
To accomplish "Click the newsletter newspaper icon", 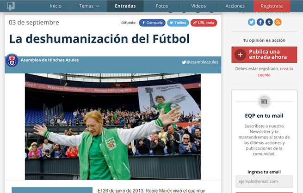I will click(264, 102).
